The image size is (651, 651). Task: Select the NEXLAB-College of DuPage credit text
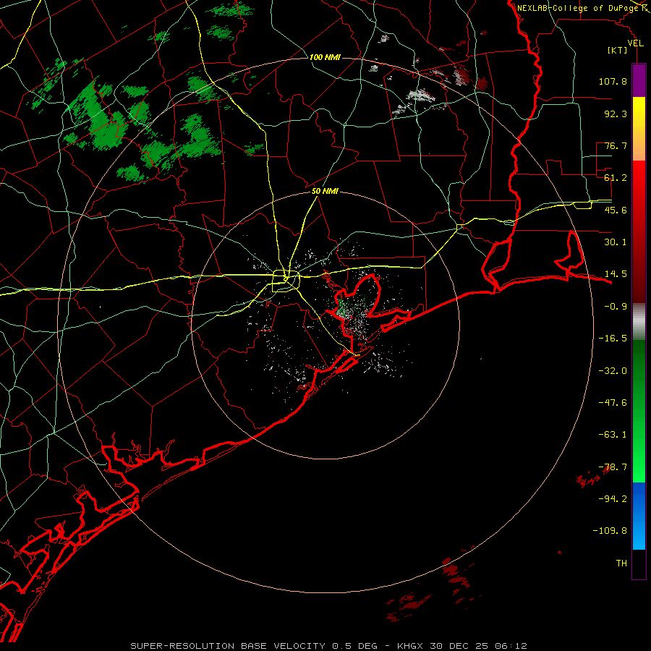click(x=578, y=8)
